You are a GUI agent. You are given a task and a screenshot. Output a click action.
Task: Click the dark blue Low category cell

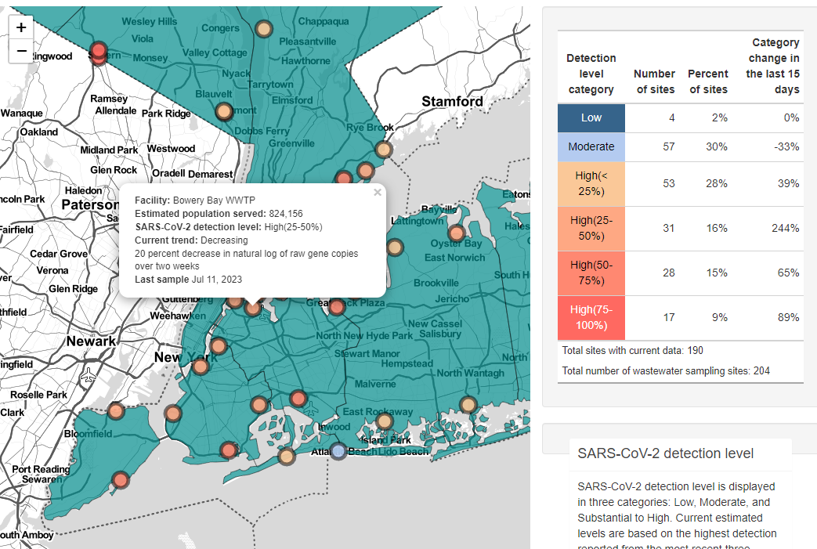tap(591, 117)
